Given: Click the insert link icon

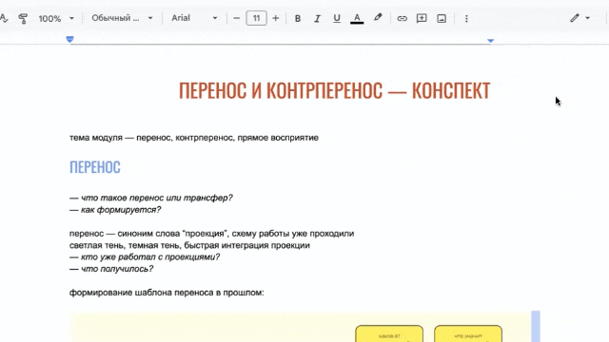Looking at the screenshot, I should pos(402,18).
